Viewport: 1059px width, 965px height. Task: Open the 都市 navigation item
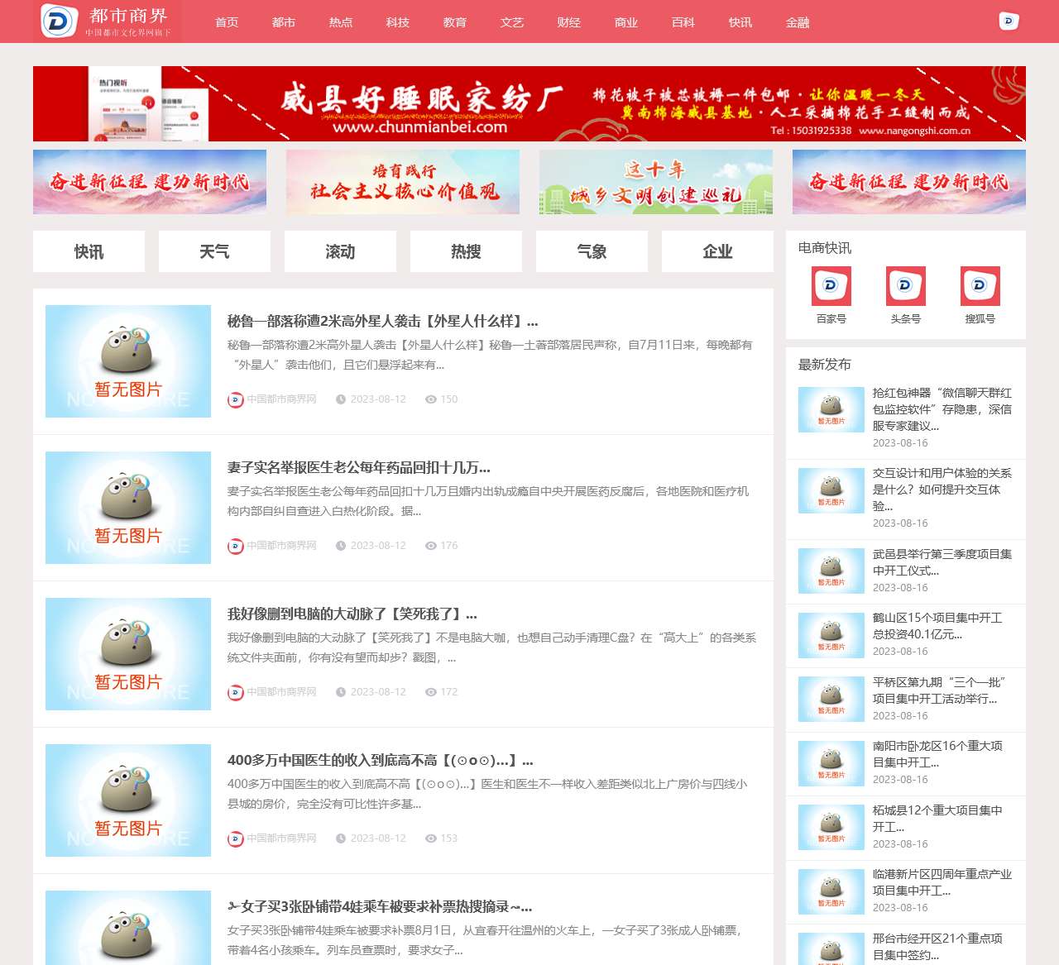point(284,22)
